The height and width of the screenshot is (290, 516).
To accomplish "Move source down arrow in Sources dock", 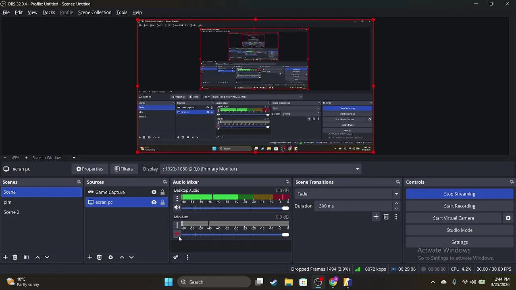I will tap(131, 257).
